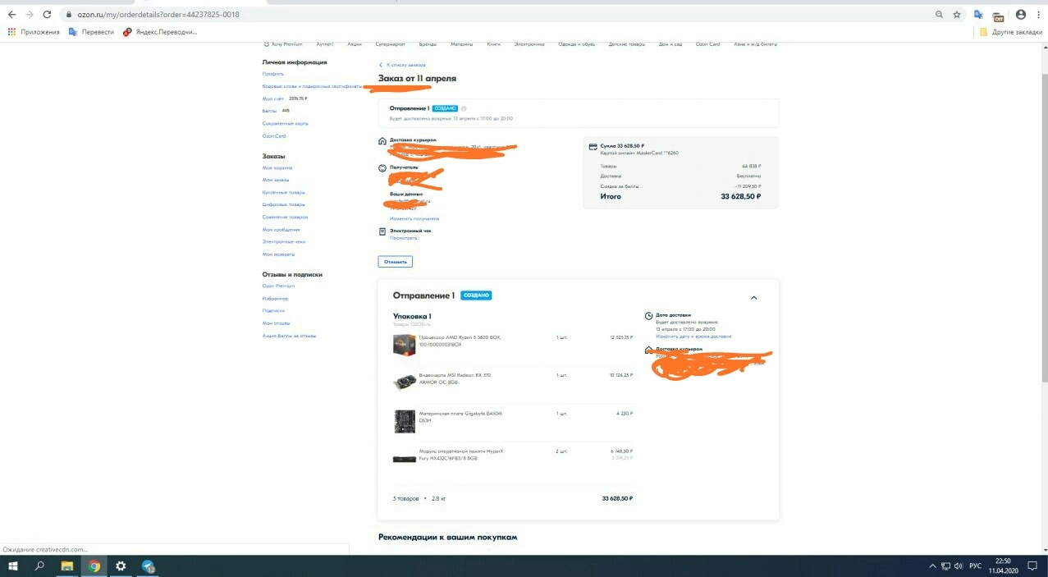1048x577 pixels.
Task: Open the Хочу Premium nav item
Action: (x=283, y=44)
